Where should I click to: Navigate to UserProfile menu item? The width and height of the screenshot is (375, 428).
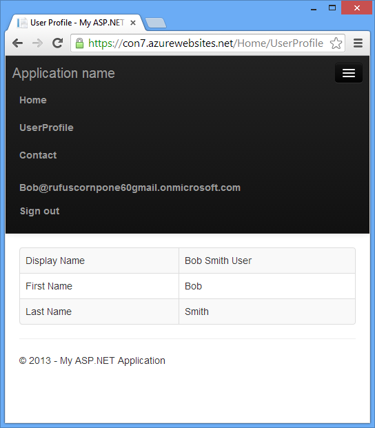[46, 128]
